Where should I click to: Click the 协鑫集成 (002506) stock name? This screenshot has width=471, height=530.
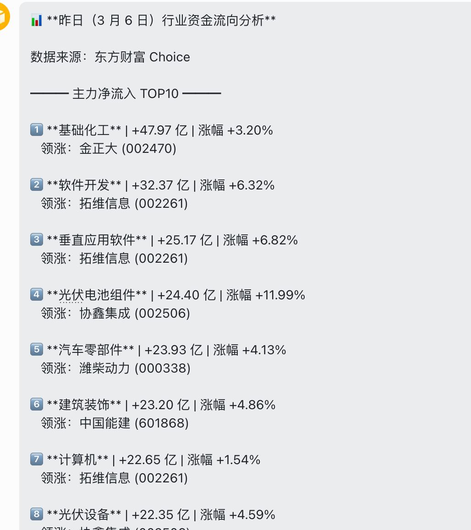(x=135, y=314)
